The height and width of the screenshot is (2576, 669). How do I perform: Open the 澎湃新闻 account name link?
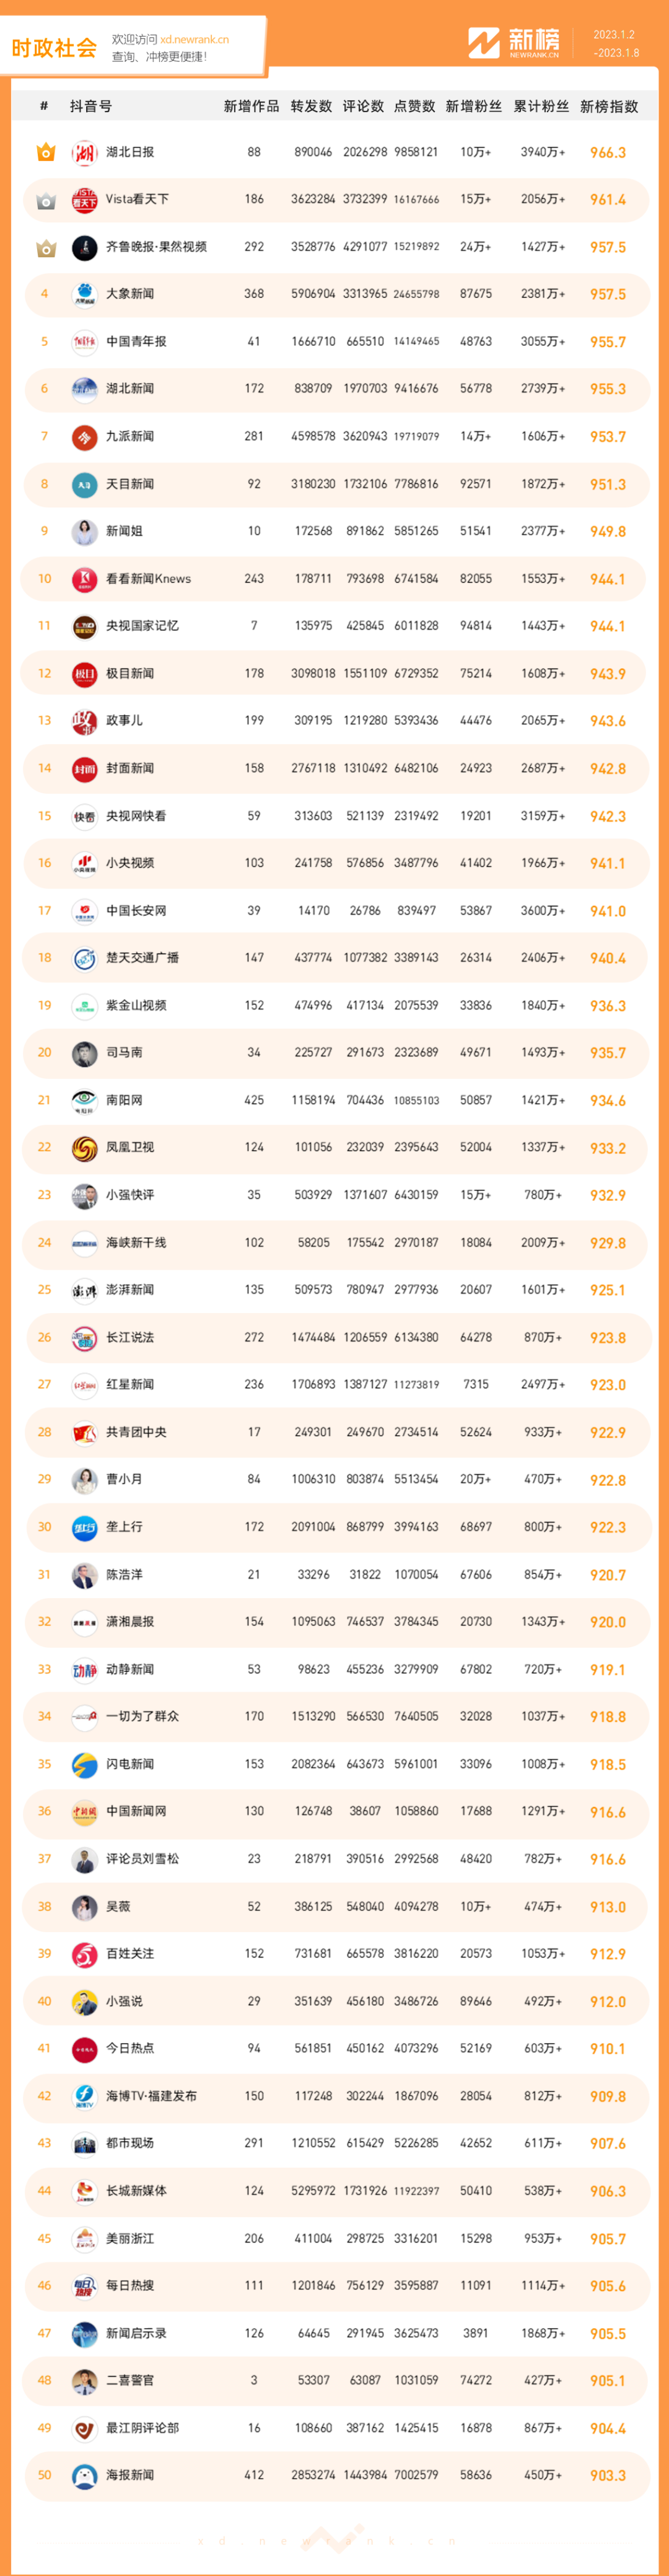[x=130, y=1290]
